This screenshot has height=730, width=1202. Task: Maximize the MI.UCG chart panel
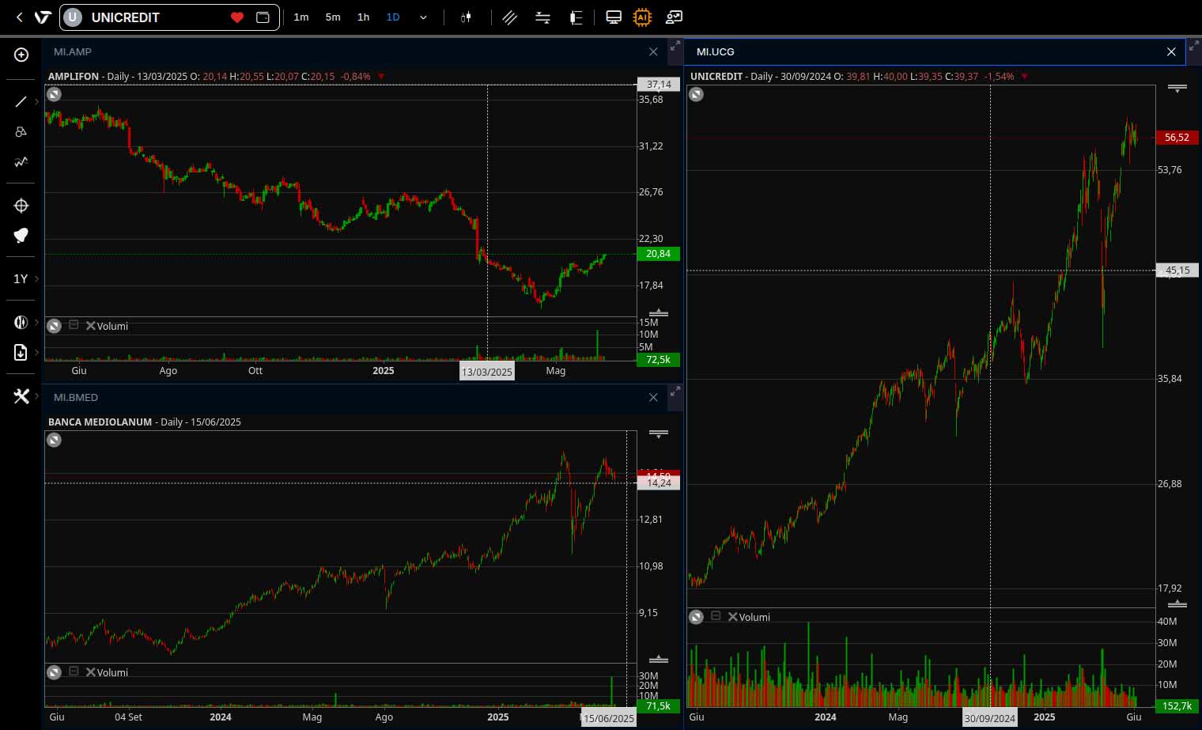(1193, 47)
